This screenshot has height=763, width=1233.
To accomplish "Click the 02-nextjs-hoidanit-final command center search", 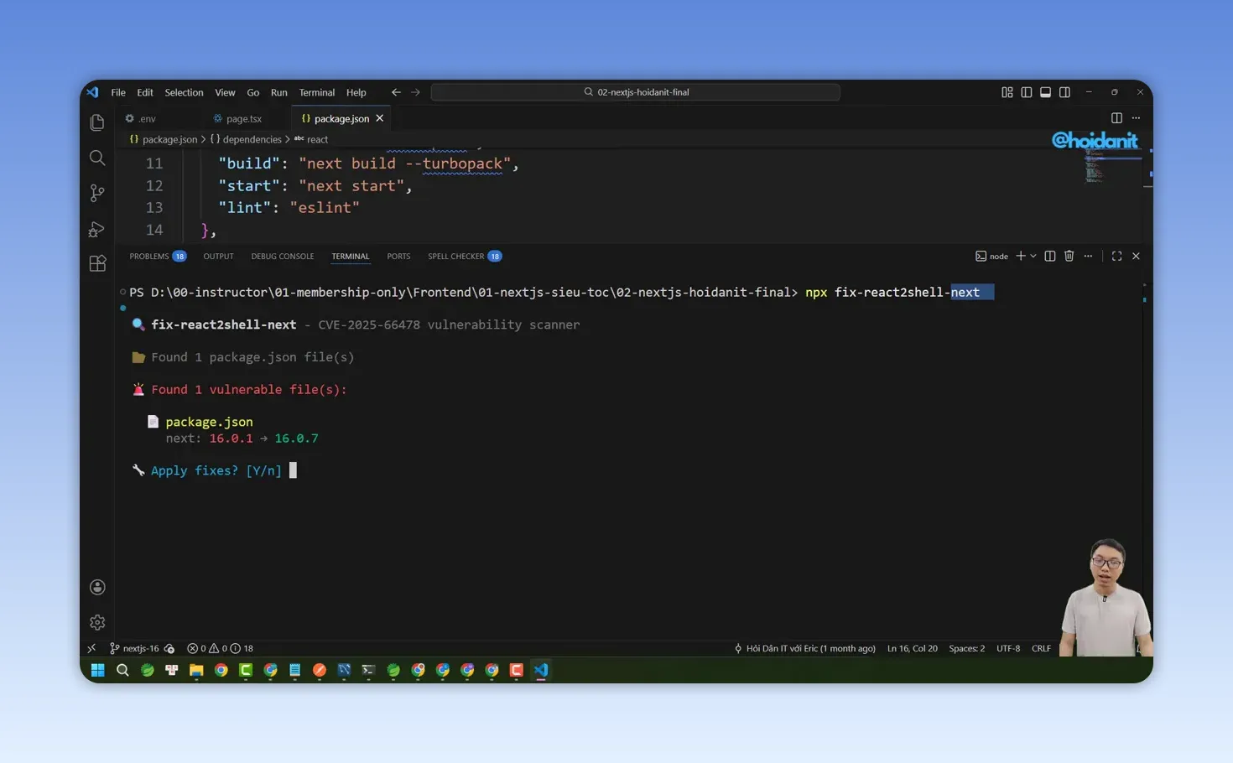I will pos(636,92).
